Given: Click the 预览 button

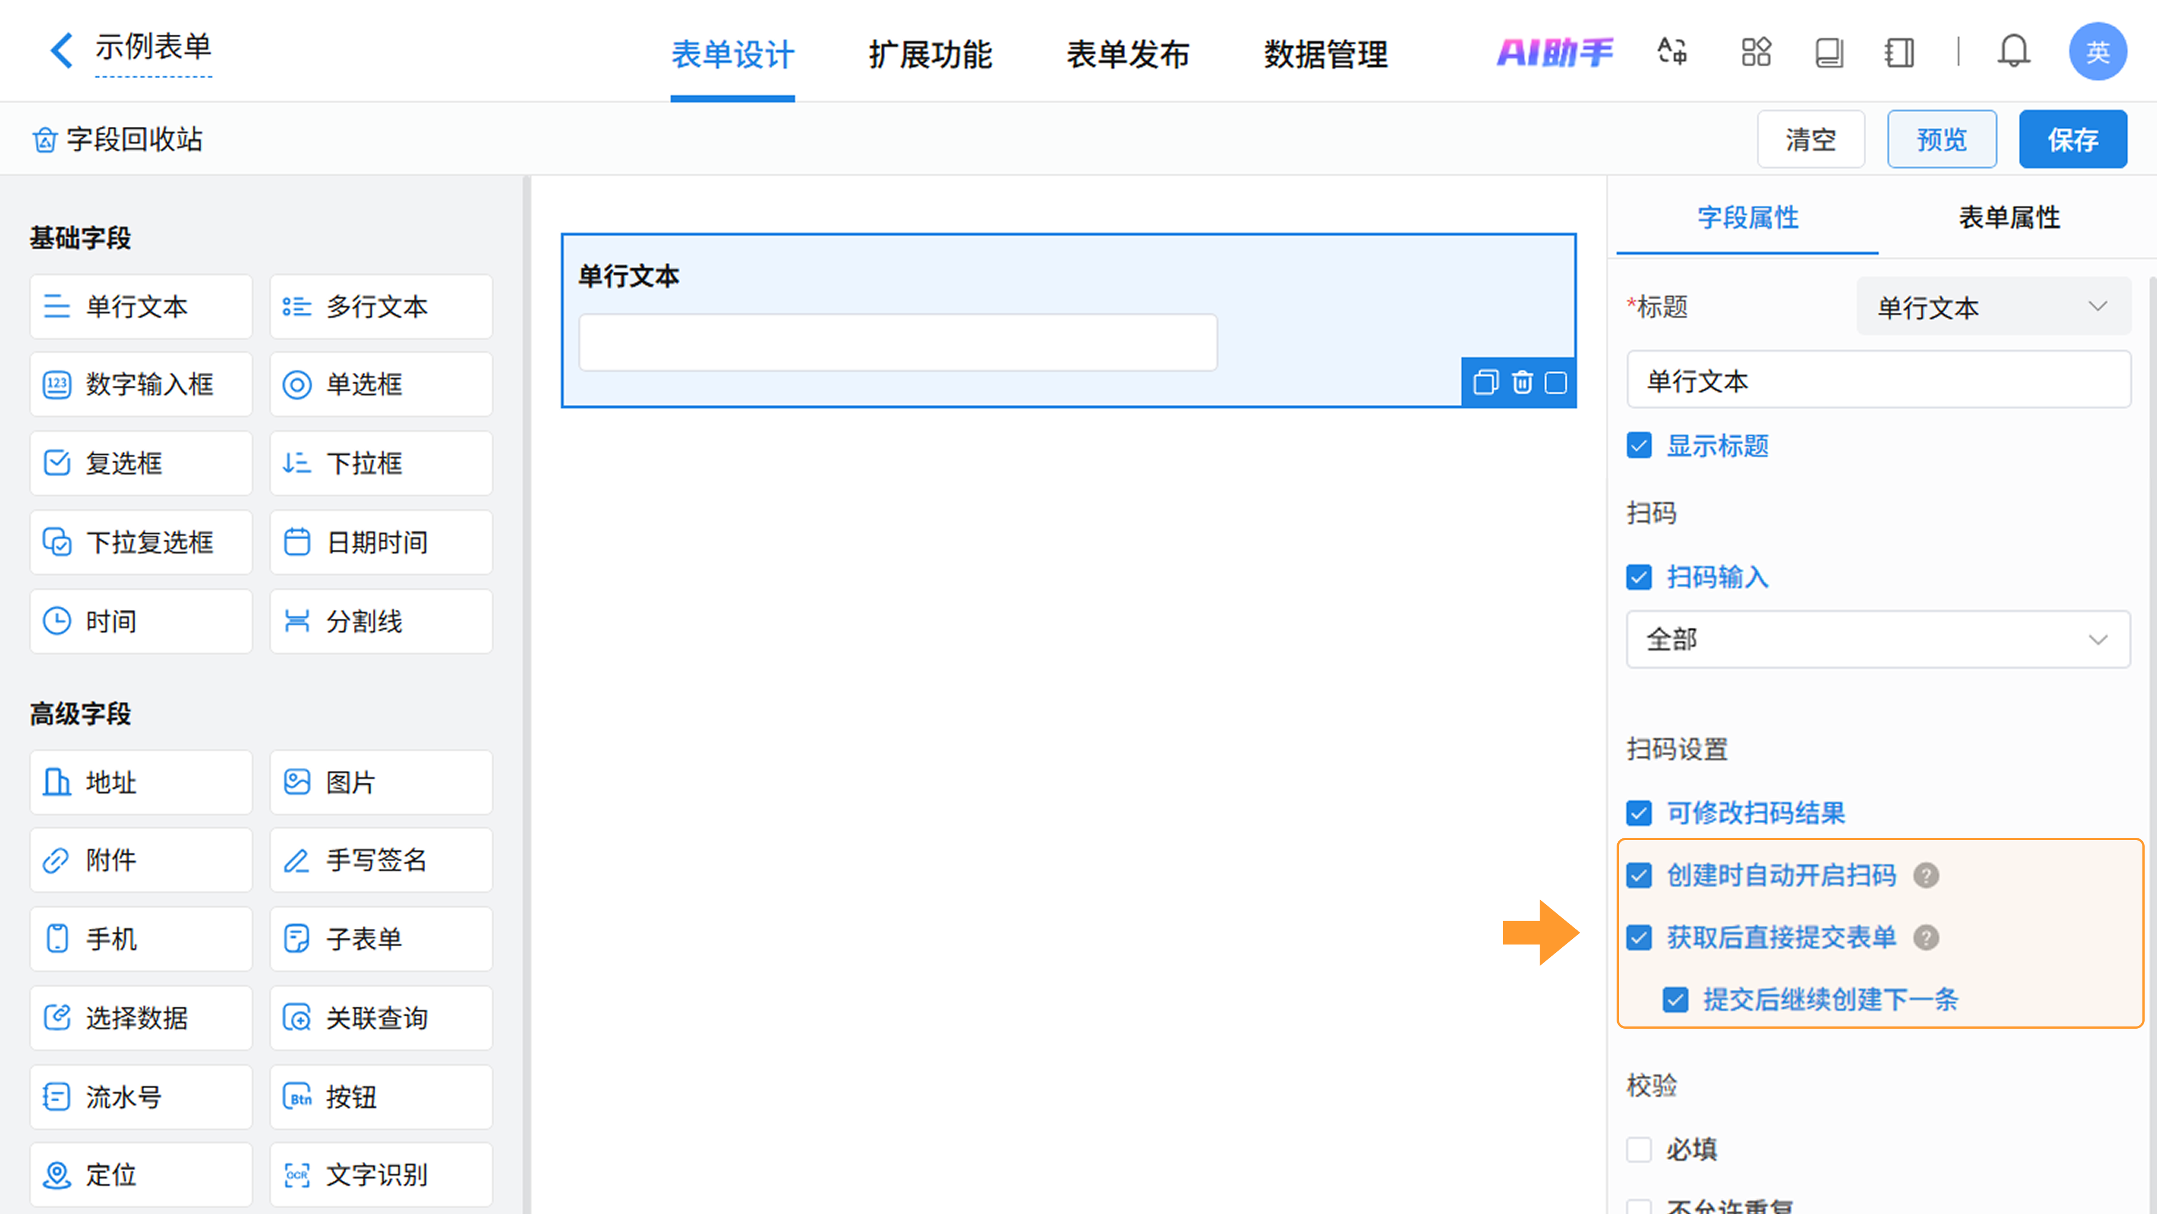Looking at the screenshot, I should pos(1941,139).
